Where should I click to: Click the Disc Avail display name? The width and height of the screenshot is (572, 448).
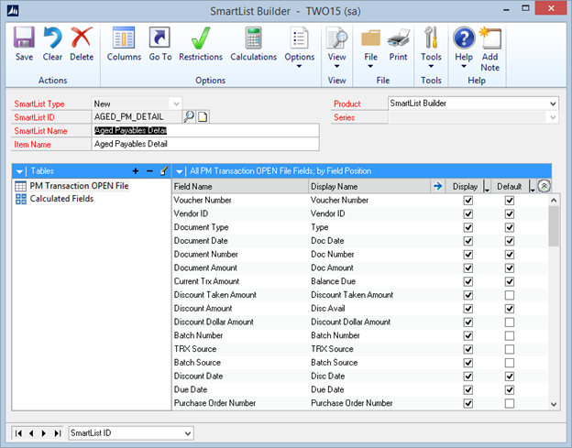(328, 309)
